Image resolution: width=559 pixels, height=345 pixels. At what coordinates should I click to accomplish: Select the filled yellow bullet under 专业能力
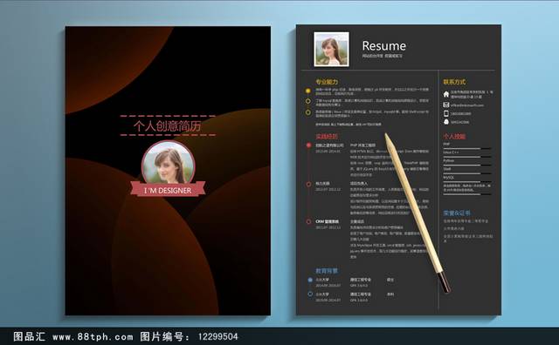coord(308,91)
